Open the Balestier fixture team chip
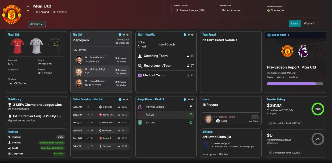 pyautogui.click(x=107, y=107)
